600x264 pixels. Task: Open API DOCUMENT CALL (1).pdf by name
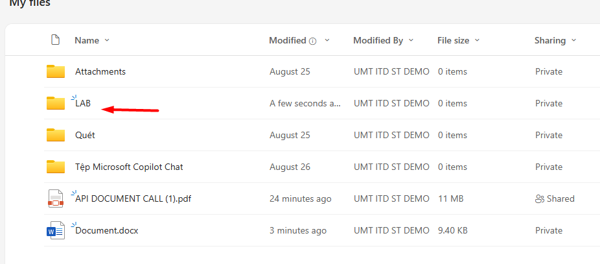(133, 198)
